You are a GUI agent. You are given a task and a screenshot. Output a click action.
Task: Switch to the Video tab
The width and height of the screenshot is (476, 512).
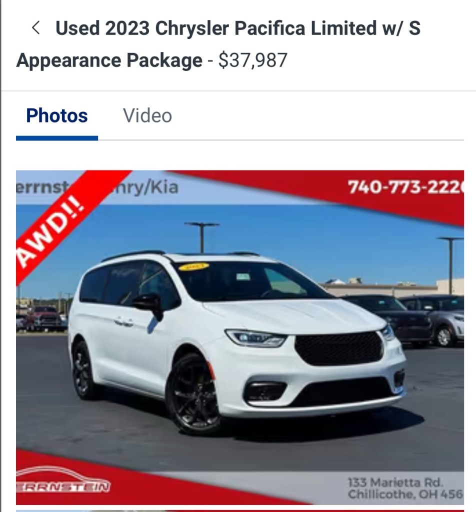click(147, 115)
